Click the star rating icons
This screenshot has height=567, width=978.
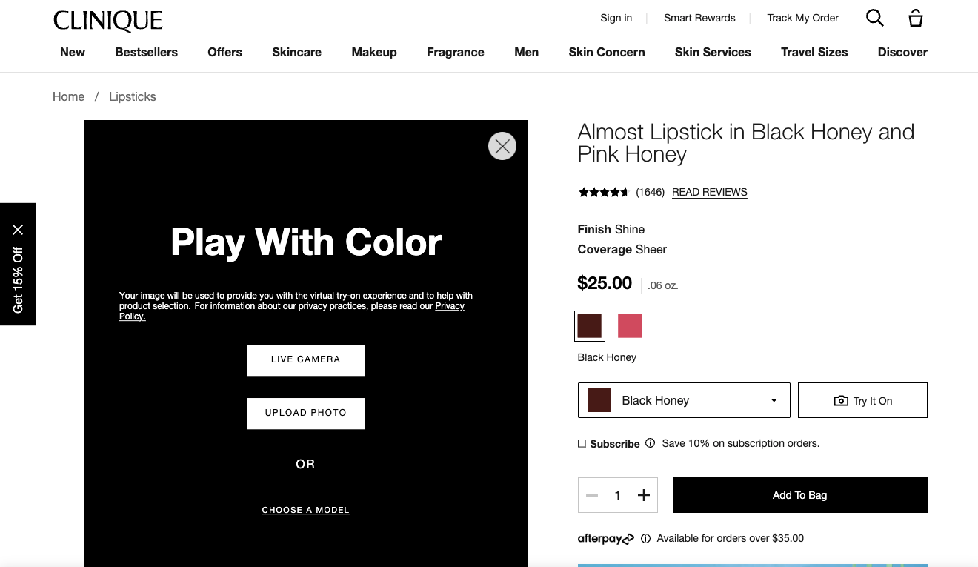[603, 192]
